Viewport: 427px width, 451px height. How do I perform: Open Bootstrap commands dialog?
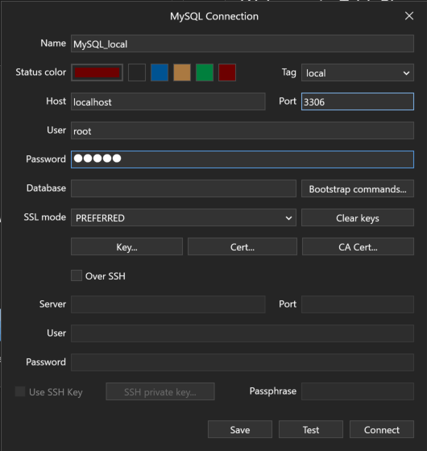(x=358, y=188)
